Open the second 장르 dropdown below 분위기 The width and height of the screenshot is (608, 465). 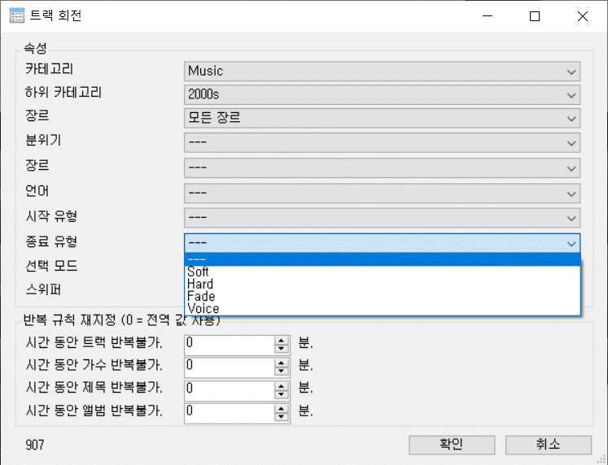[382, 168]
